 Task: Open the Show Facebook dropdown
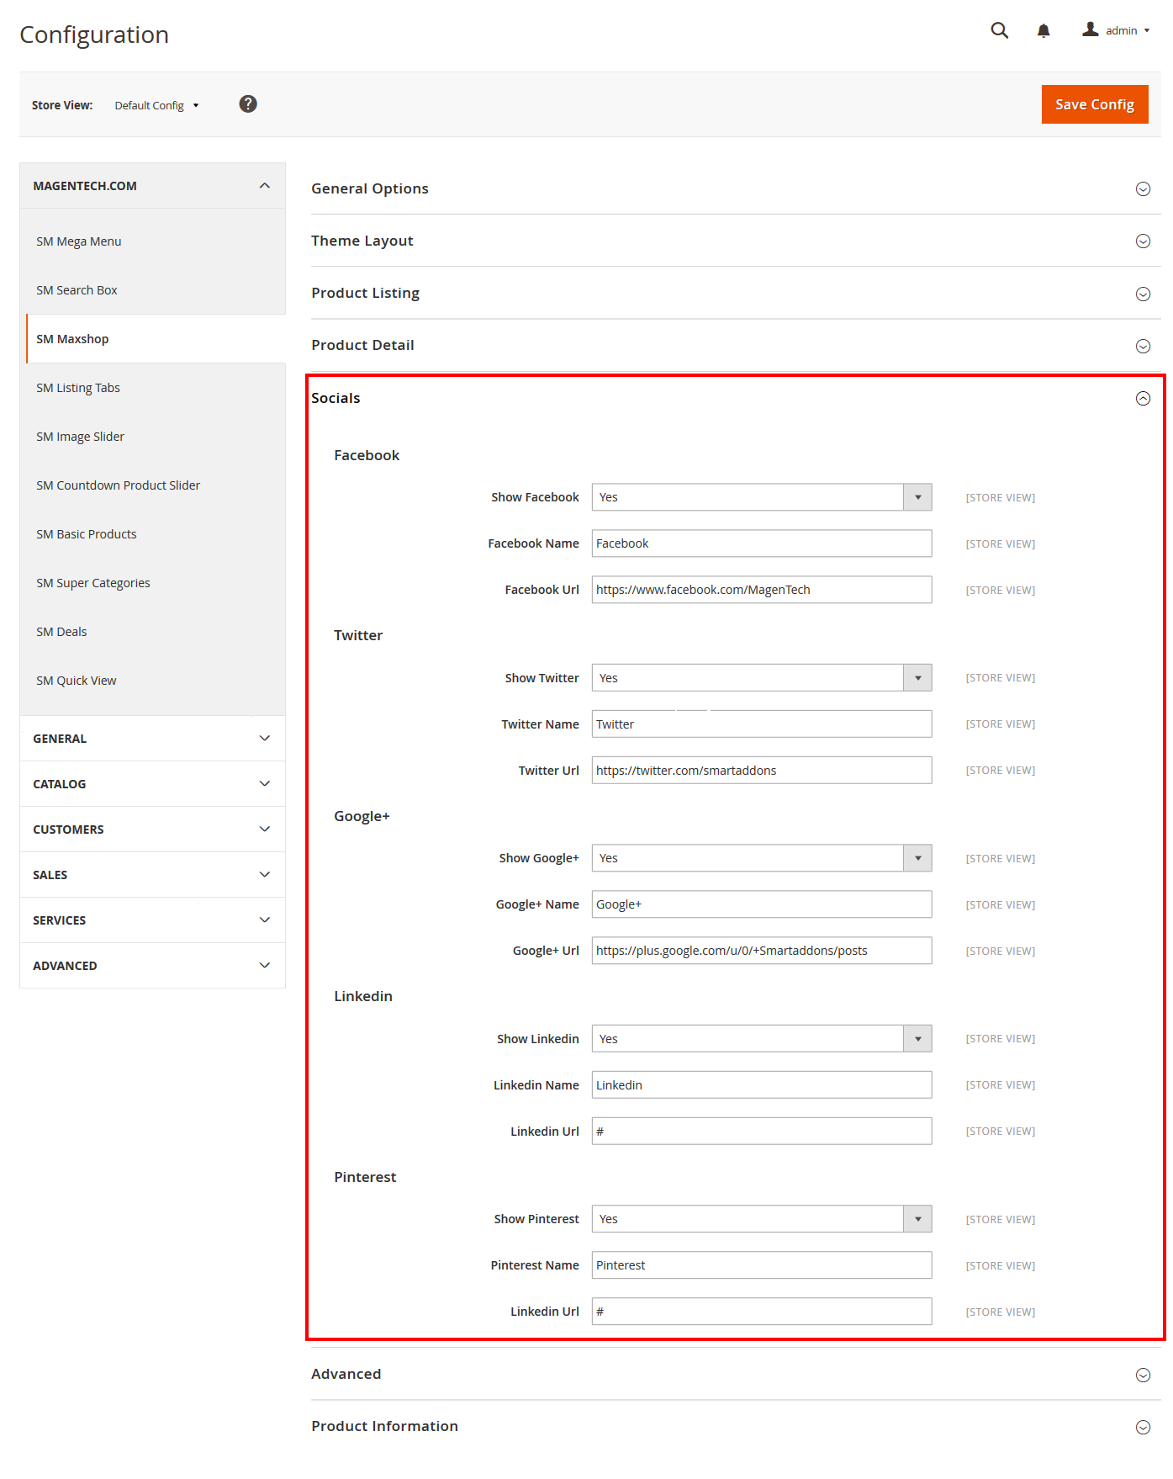point(762,497)
